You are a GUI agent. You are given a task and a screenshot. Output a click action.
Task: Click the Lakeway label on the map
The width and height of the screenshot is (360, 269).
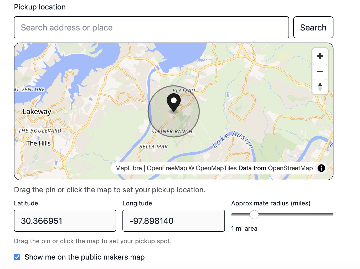click(x=37, y=112)
